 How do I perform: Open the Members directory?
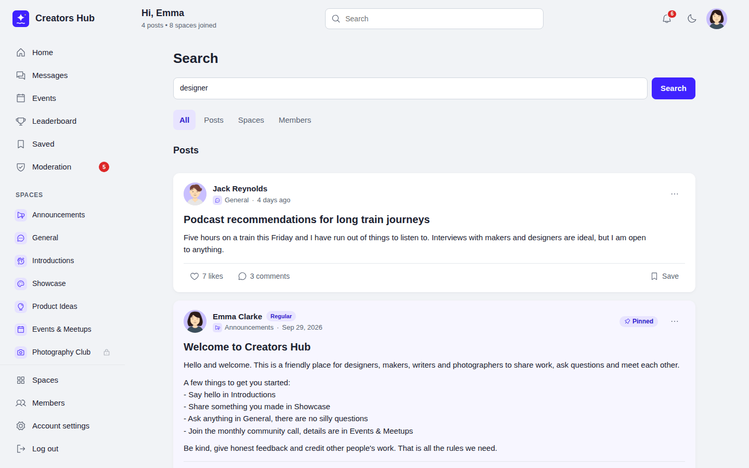[x=62, y=403]
